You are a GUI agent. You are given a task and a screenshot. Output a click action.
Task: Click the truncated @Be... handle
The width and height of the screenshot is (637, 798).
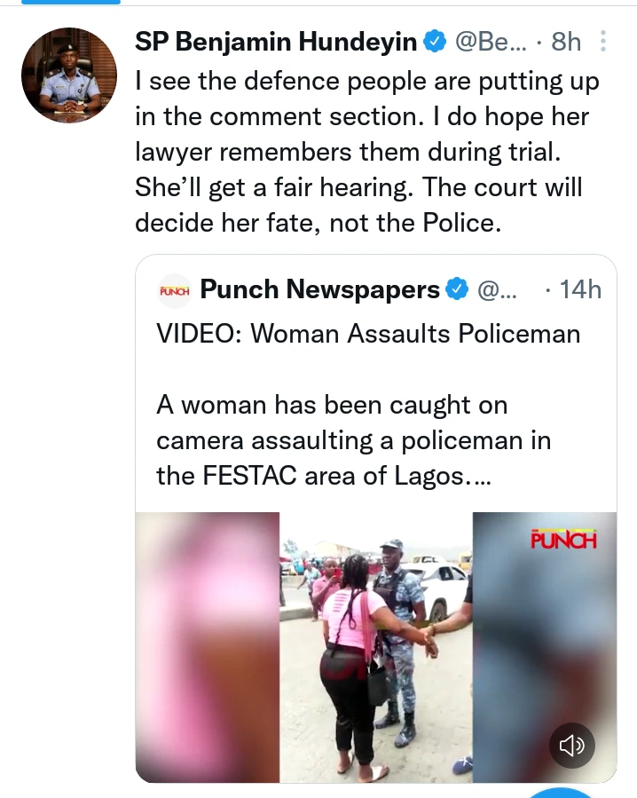491,41
